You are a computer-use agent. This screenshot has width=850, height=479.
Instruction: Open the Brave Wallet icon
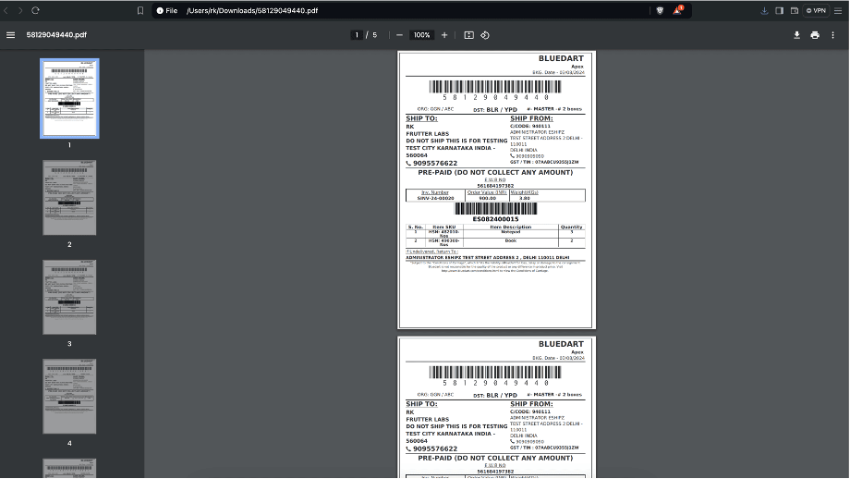point(795,10)
